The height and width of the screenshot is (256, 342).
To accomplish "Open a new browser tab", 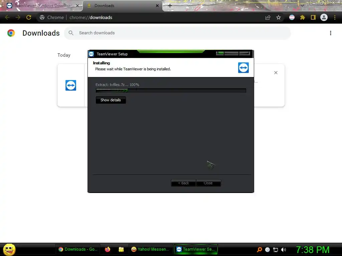I will (x=170, y=6).
